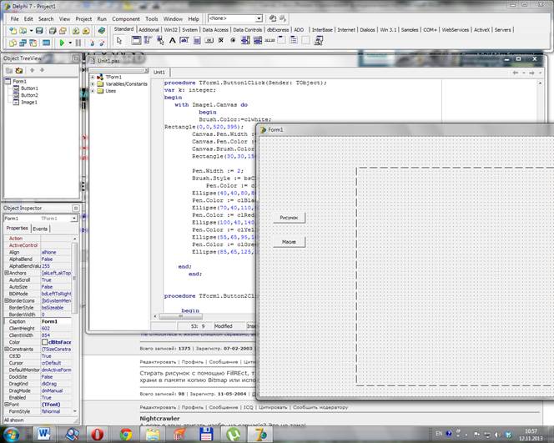Open the Form1 object selector dropdown
Image resolution: width=554 pixels, height=443 pixels.
point(74,219)
